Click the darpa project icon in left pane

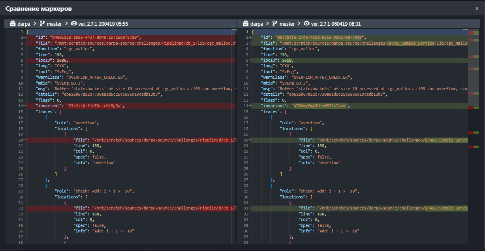pos(13,24)
